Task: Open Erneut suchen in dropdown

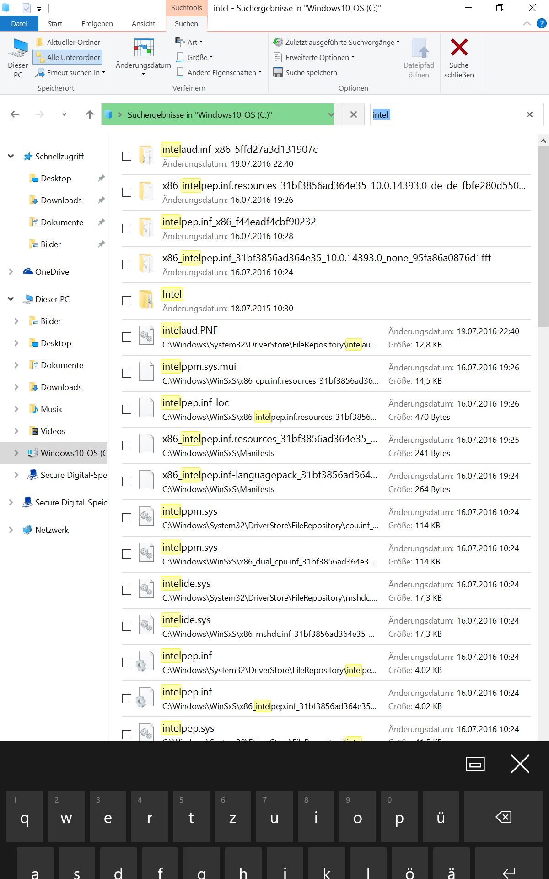Action: pos(71,72)
